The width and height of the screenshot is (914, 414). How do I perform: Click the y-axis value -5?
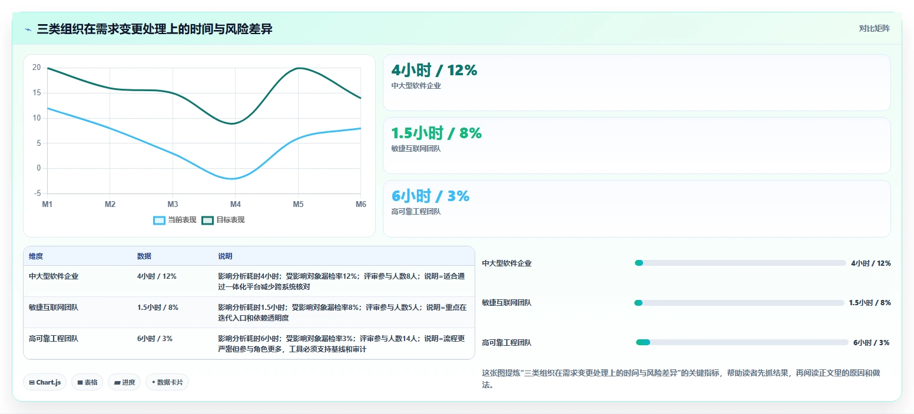click(x=37, y=193)
